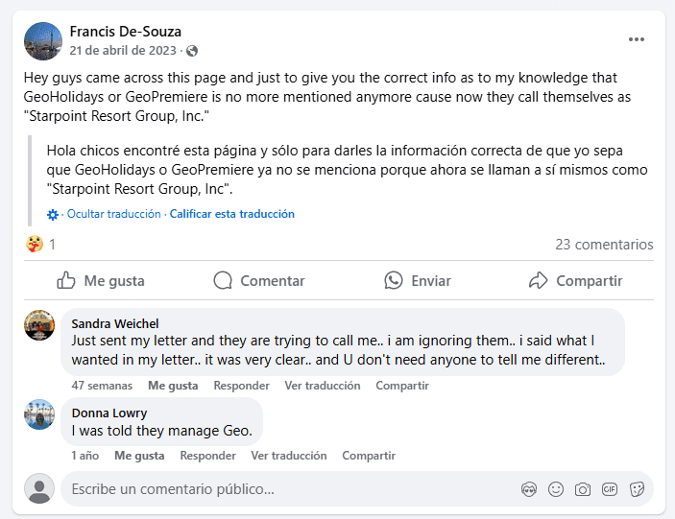Insert a GIF into the comment
Image resolution: width=675 pixels, height=519 pixels.
point(610,489)
